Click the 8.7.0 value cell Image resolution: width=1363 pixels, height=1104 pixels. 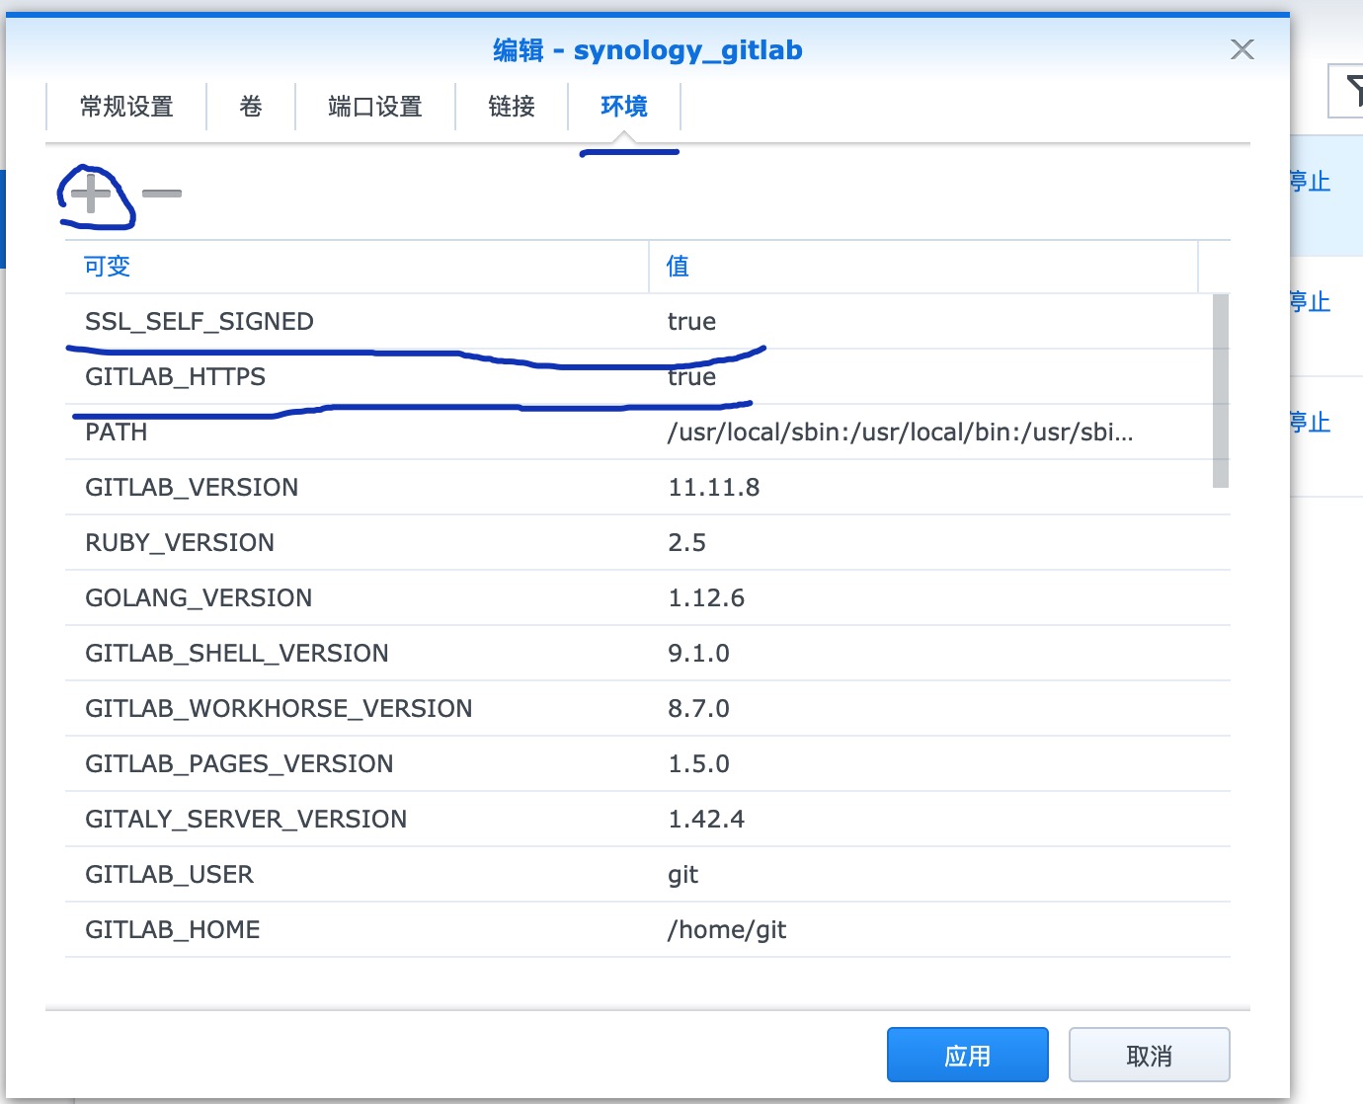(x=699, y=709)
